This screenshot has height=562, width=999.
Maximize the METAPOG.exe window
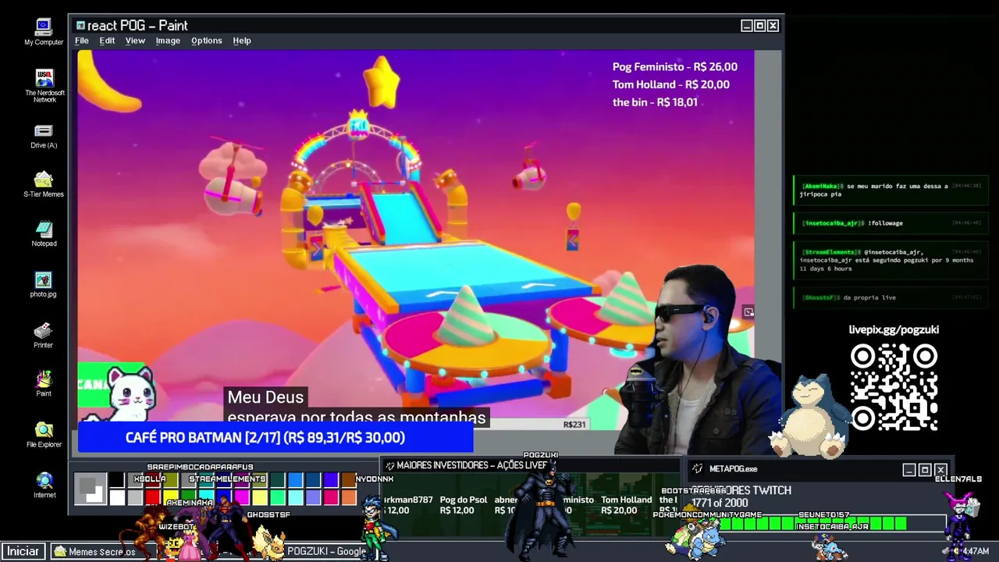pyautogui.click(x=925, y=470)
